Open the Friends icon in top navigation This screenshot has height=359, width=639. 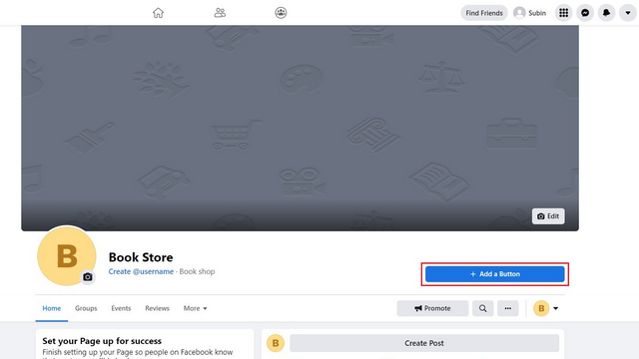(x=220, y=13)
